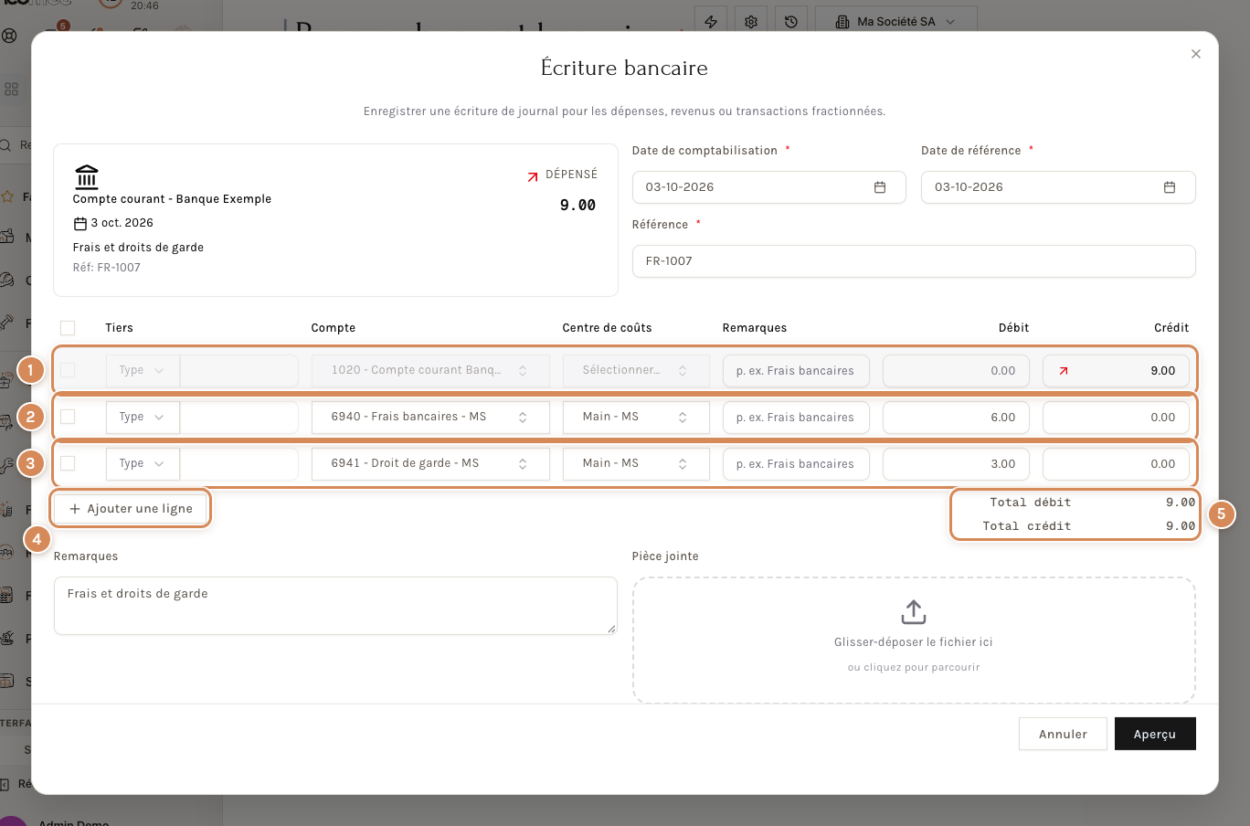Open the Ma Société SA company switcher

coord(895,21)
